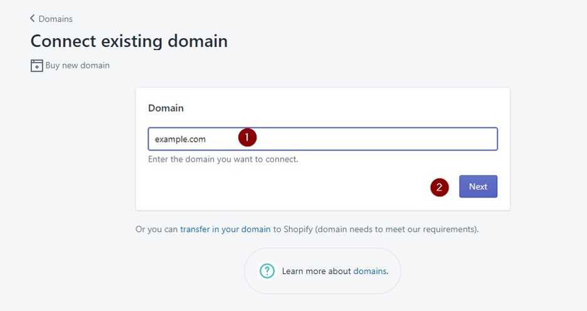Click the Buy new domain icon
The width and height of the screenshot is (587, 311).
click(36, 65)
